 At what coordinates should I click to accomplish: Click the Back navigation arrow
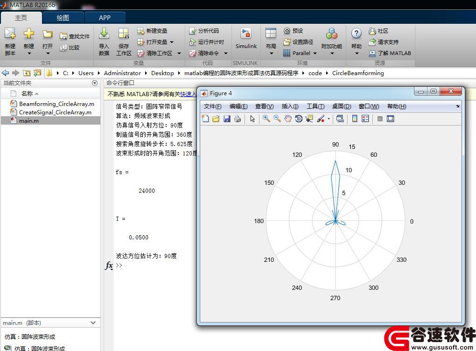point(6,73)
